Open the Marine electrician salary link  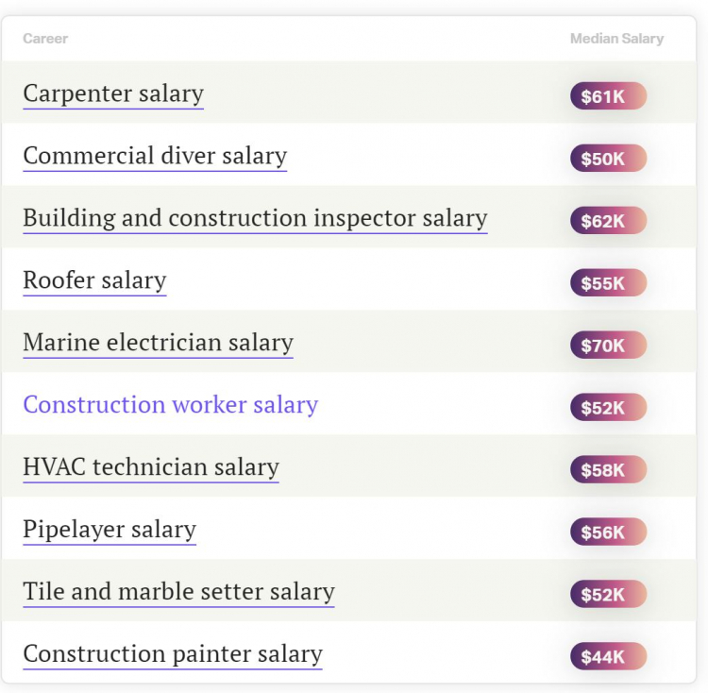tap(158, 343)
